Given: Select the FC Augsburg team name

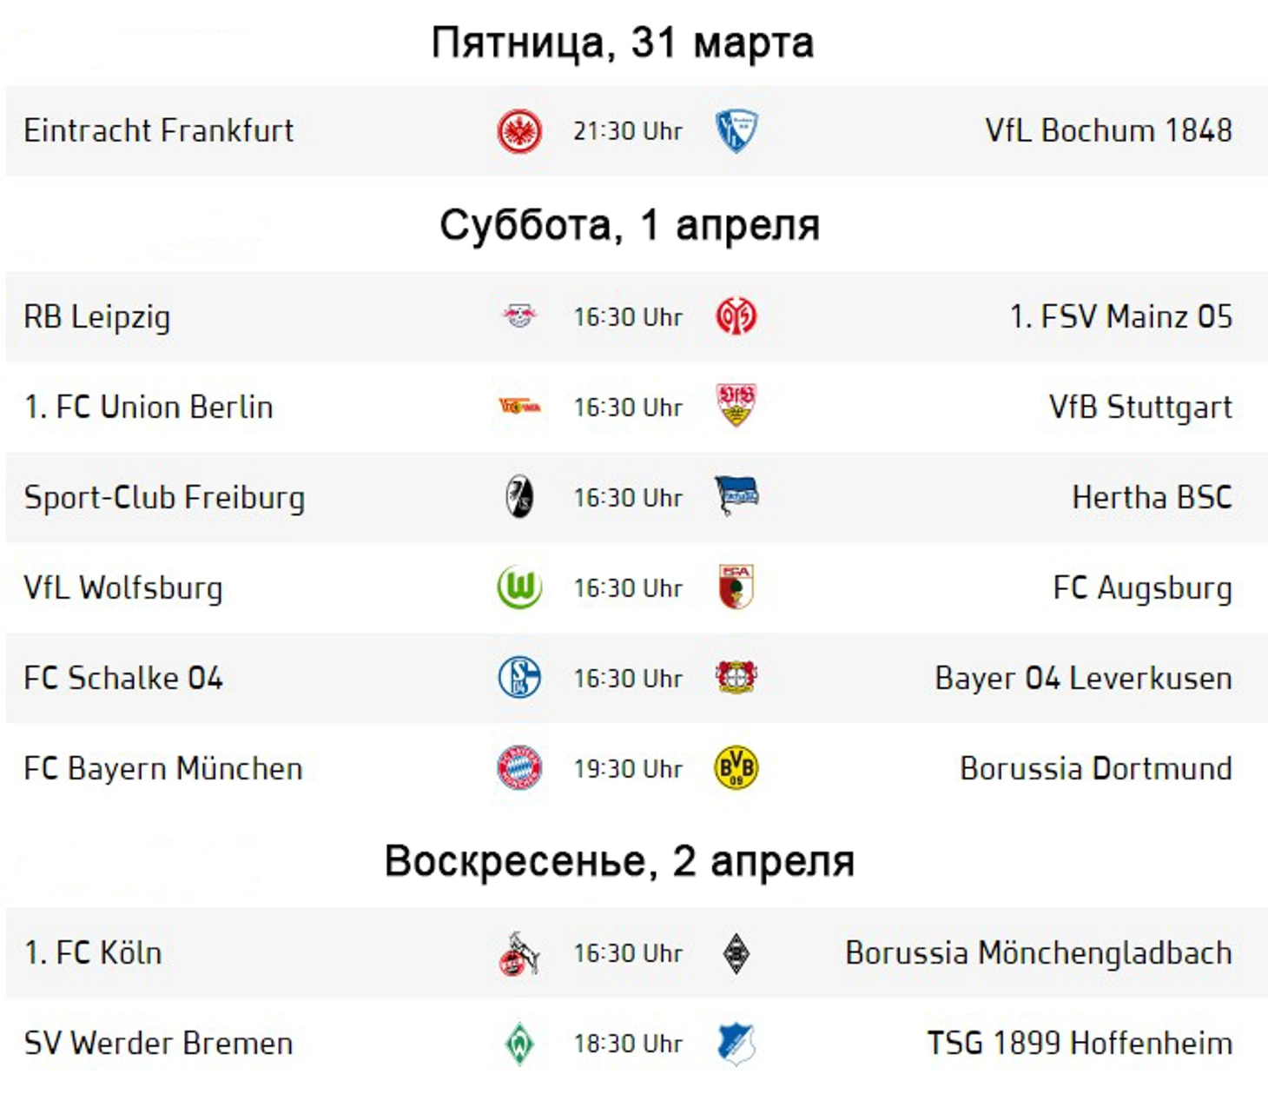Looking at the screenshot, I should click(x=1143, y=588).
